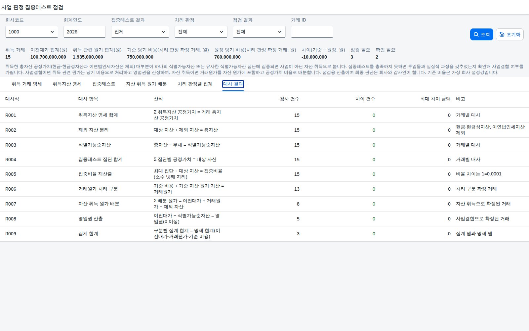Click the 검사 건수 value 3 in R009 row
The height and width of the screenshot is (331, 529).
[298, 234]
